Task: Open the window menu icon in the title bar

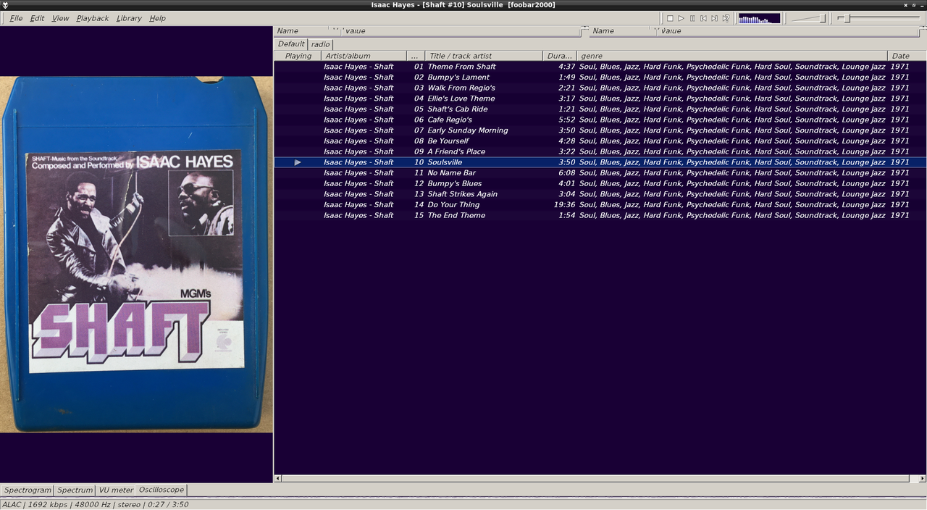Action: click(5, 4)
